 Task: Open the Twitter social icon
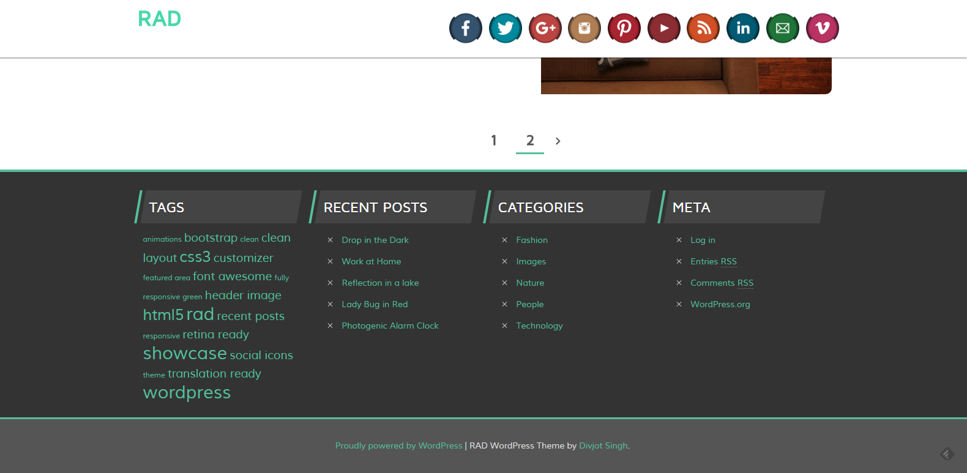(x=505, y=28)
